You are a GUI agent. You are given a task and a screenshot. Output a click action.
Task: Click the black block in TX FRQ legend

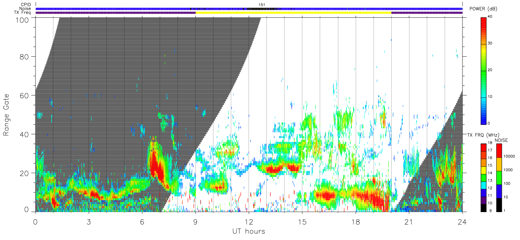pyautogui.click(x=484, y=207)
